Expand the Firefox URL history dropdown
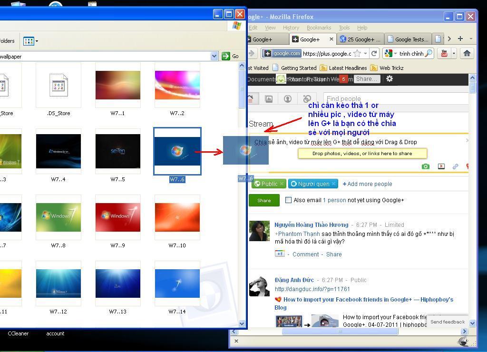Image resolution: width=487 pixels, height=352 pixels. (x=365, y=53)
